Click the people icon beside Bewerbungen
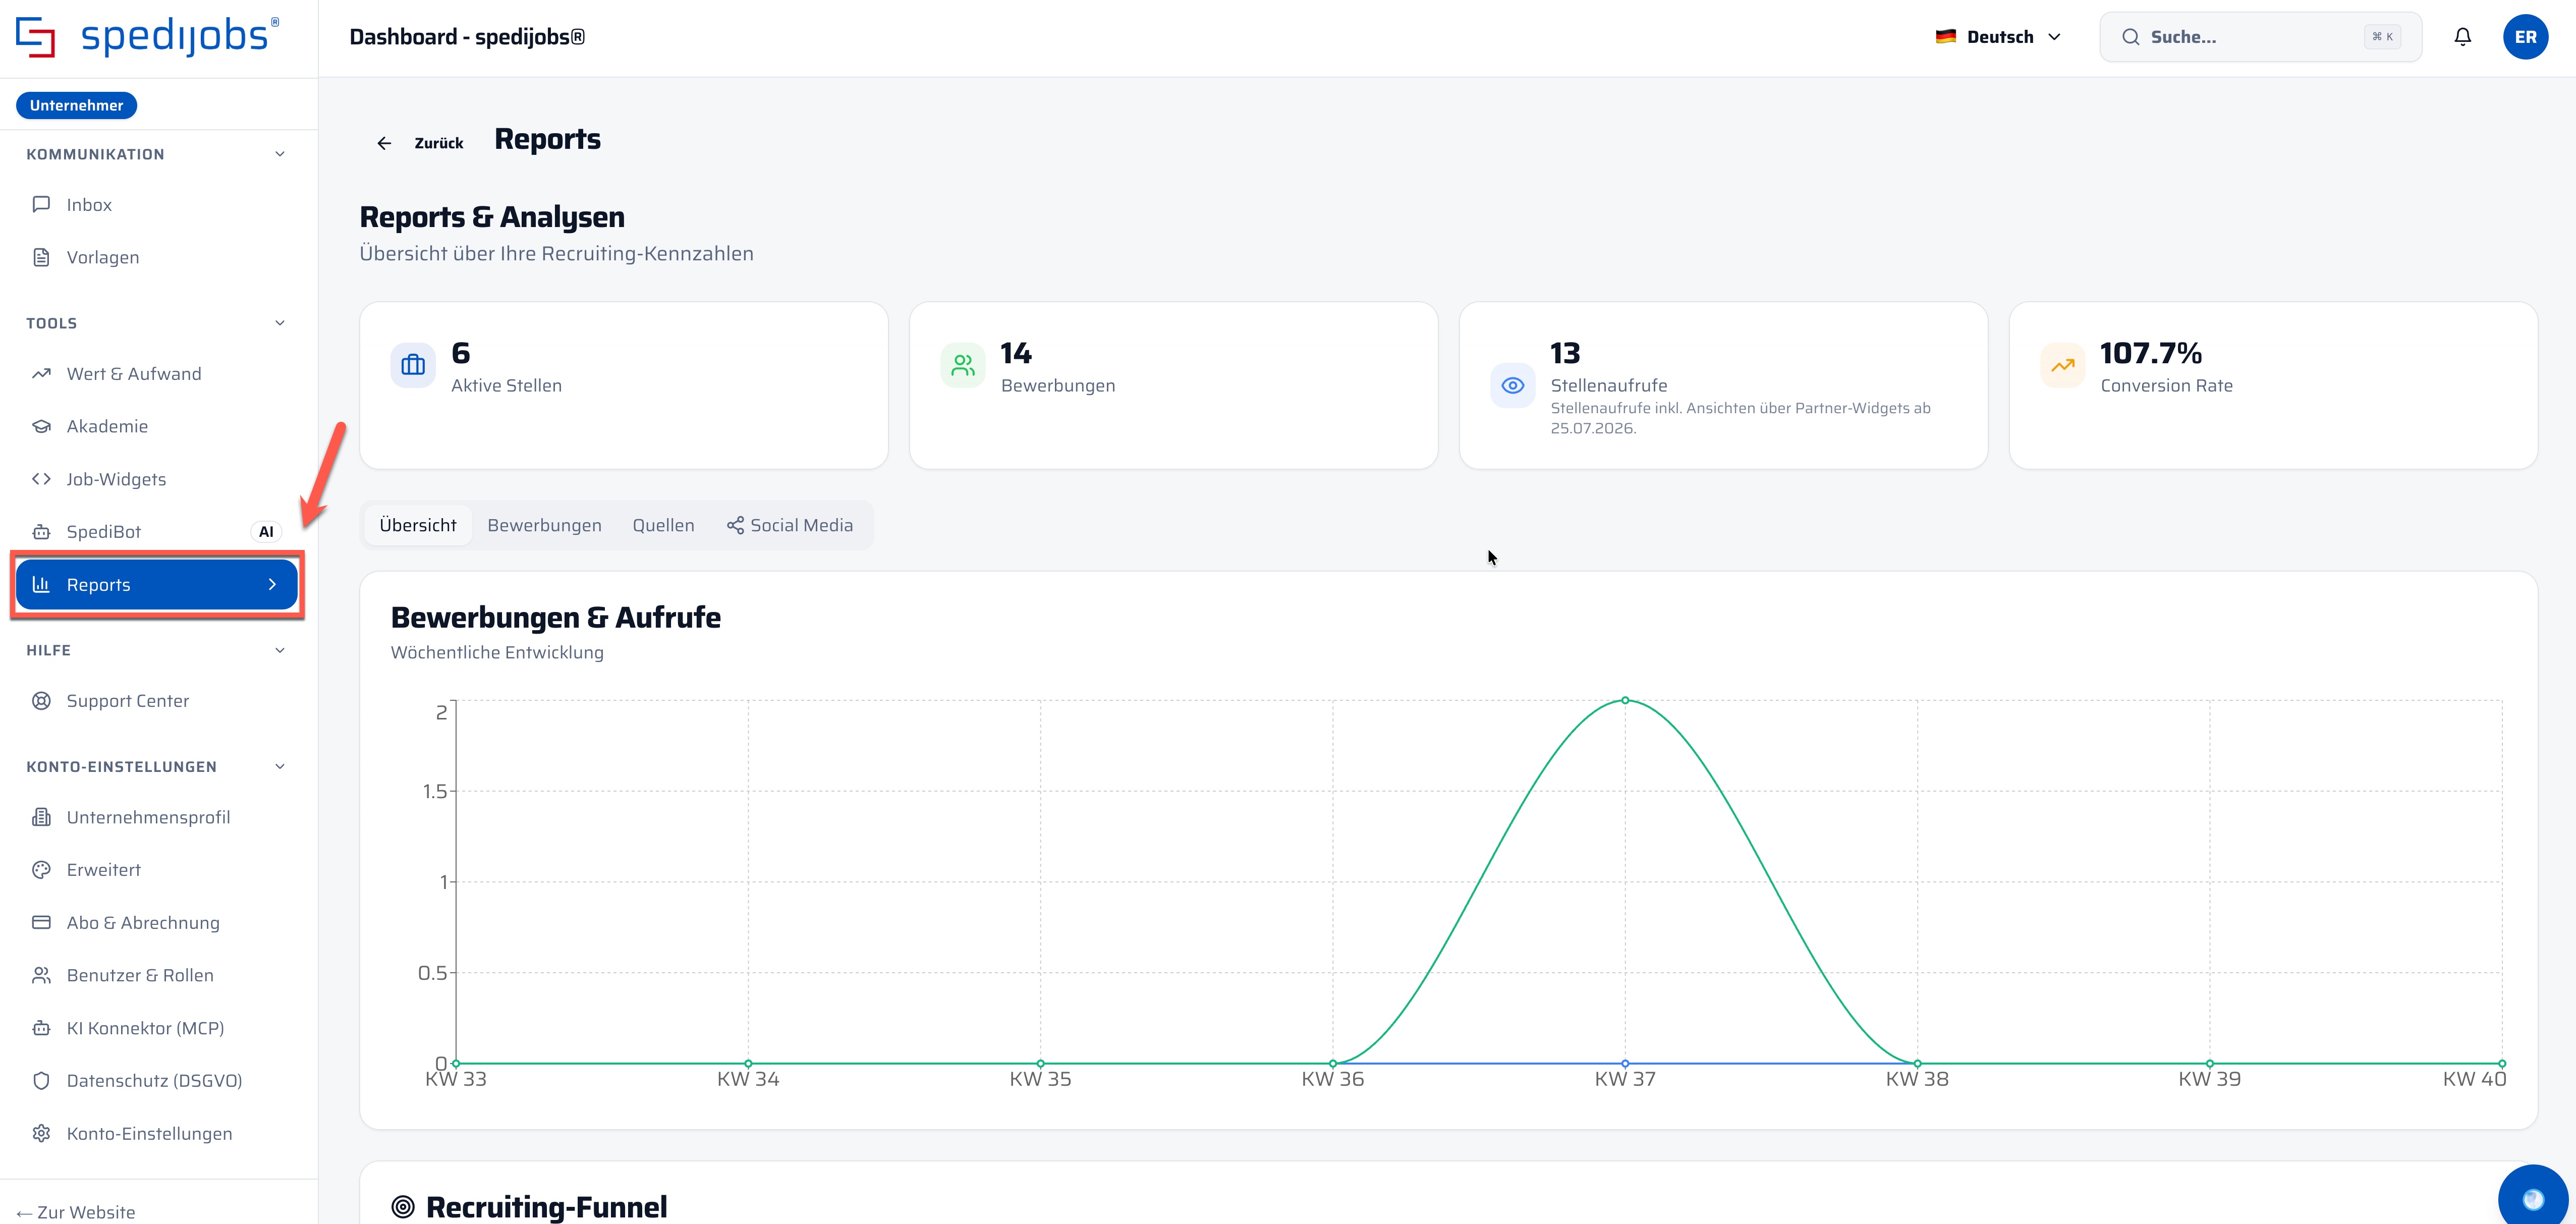Screen dimensions: 2576x1224 (963, 365)
